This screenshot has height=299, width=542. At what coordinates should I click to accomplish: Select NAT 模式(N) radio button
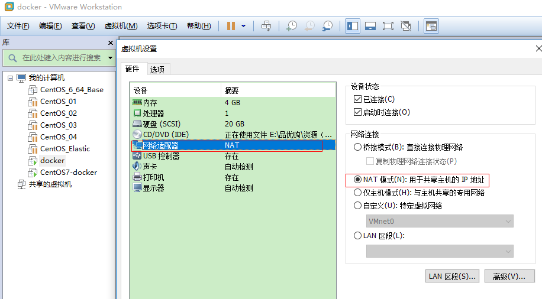click(357, 180)
